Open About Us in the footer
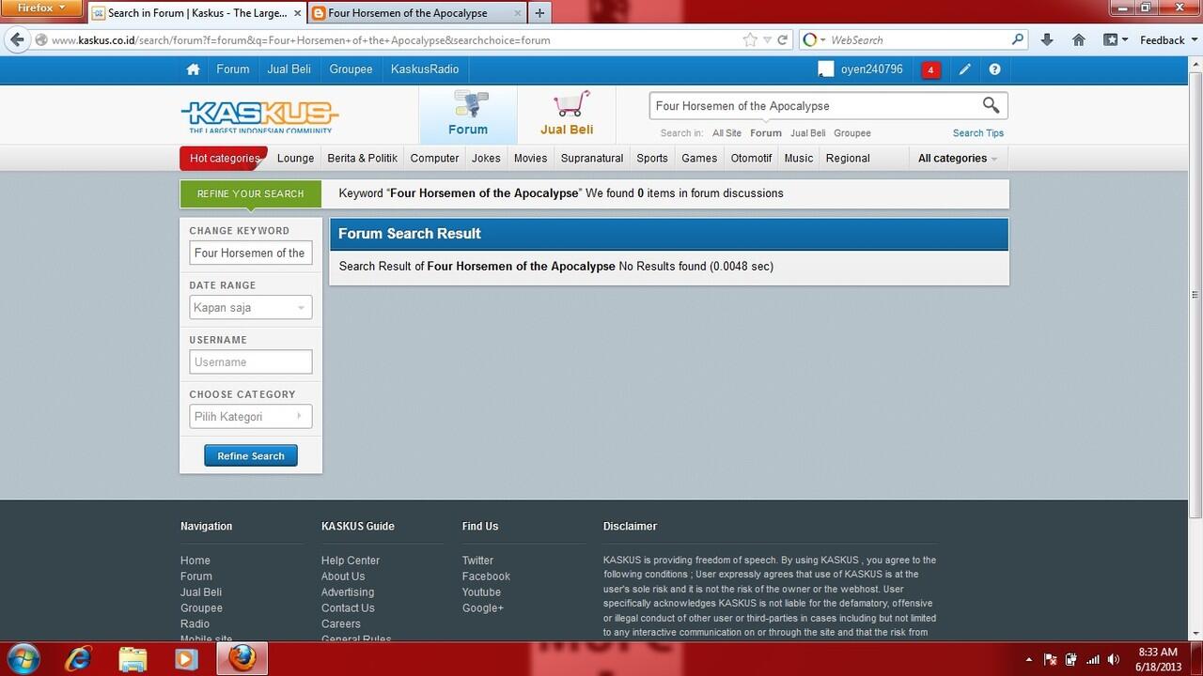Viewport: 1203px width, 676px height. coord(343,576)
